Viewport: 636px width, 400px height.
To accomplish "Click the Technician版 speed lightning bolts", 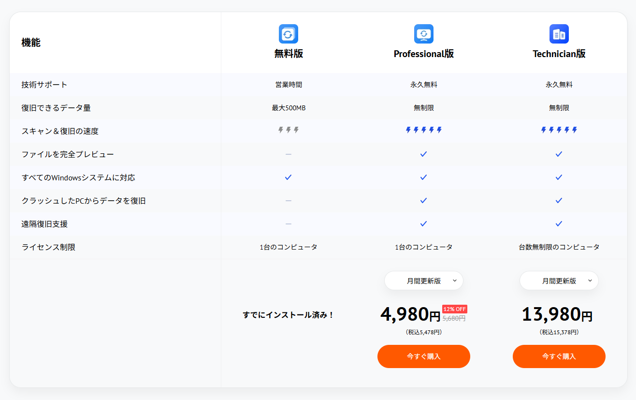I will (x=559, y=130).
